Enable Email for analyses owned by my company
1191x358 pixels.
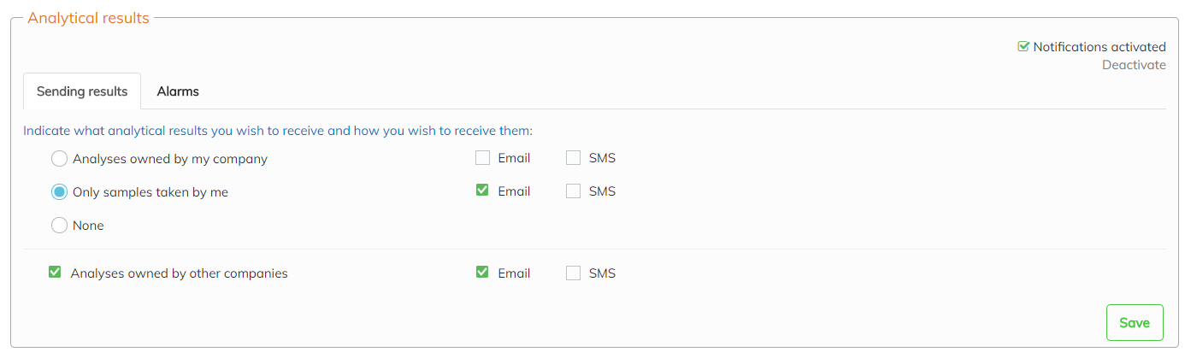pyautogui.click(x=483, y=158)
